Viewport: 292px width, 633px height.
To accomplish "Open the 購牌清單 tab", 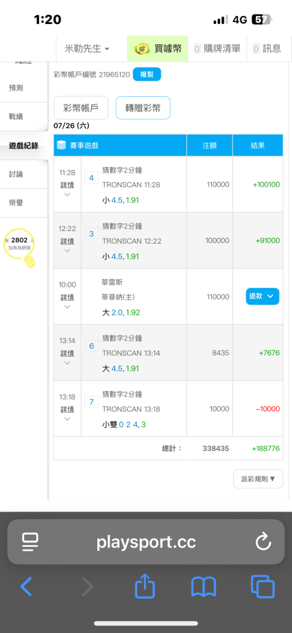I will coord(217,49).
